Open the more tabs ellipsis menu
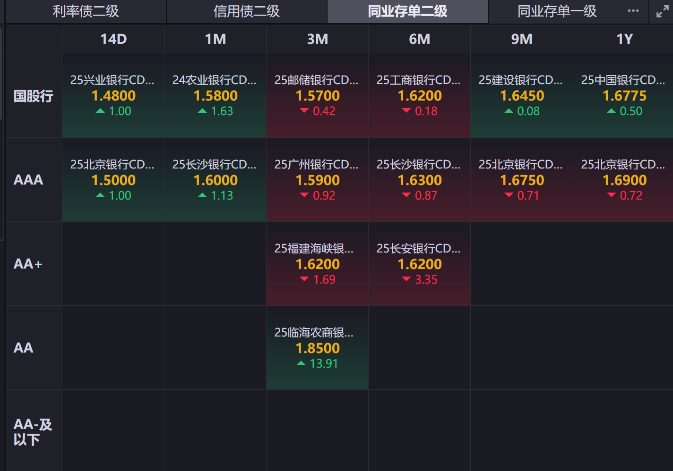 click(x=633, y=11)
